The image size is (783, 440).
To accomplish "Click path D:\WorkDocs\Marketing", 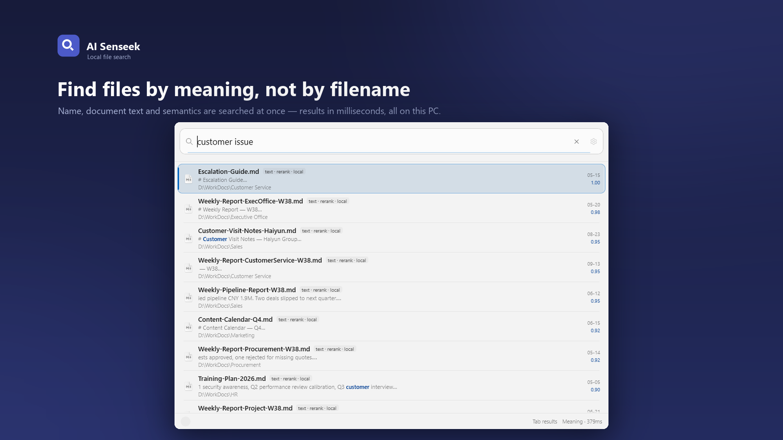I will pos(226,335).
